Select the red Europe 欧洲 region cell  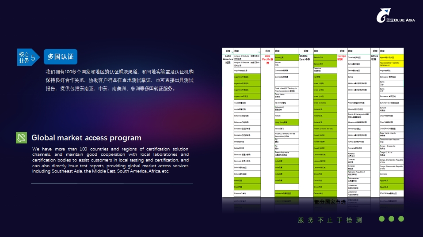point(342,58)
